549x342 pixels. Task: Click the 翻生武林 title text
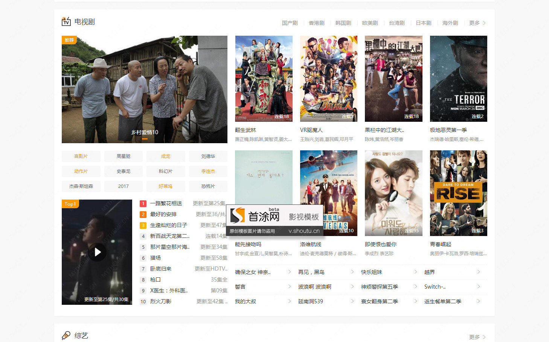point(246,130)
